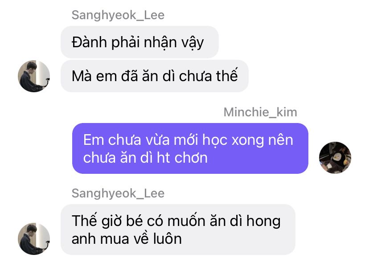Select the 'Thế giờ bé có muốn ăn' bubble

point(178,230)
